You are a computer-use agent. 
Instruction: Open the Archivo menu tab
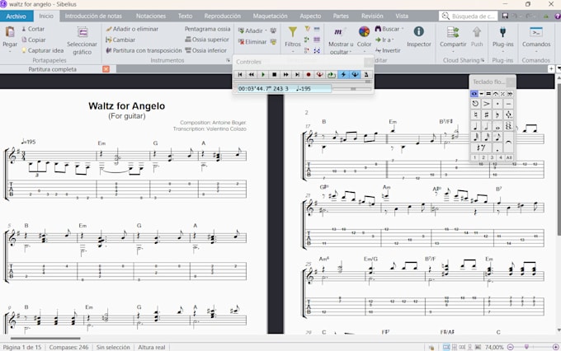(x=16, y=16)
